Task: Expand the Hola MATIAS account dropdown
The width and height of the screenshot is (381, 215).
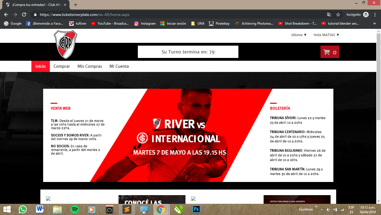Action: point(326,35)
